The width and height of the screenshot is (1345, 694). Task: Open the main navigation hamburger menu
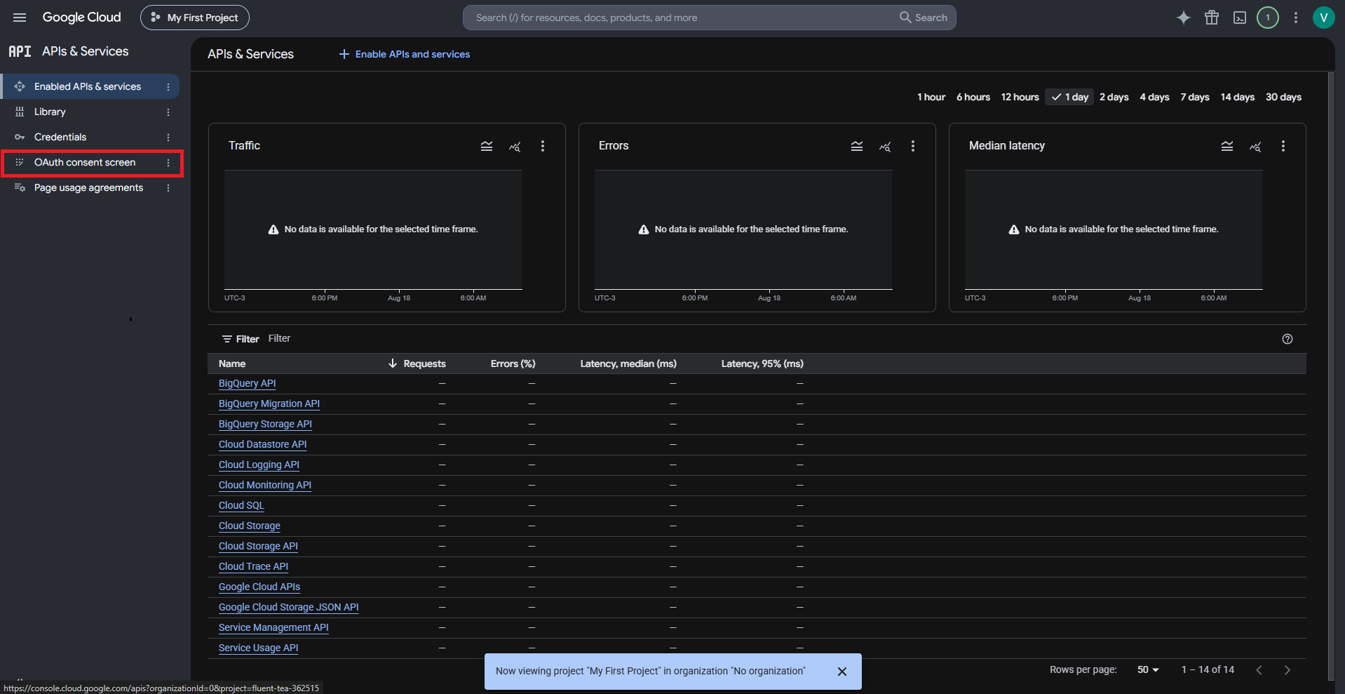pos(20,18)
